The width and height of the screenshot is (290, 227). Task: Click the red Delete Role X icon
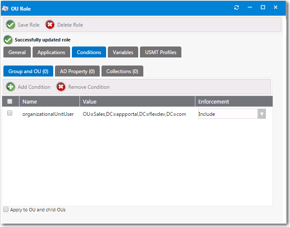(x=50, y=25)
